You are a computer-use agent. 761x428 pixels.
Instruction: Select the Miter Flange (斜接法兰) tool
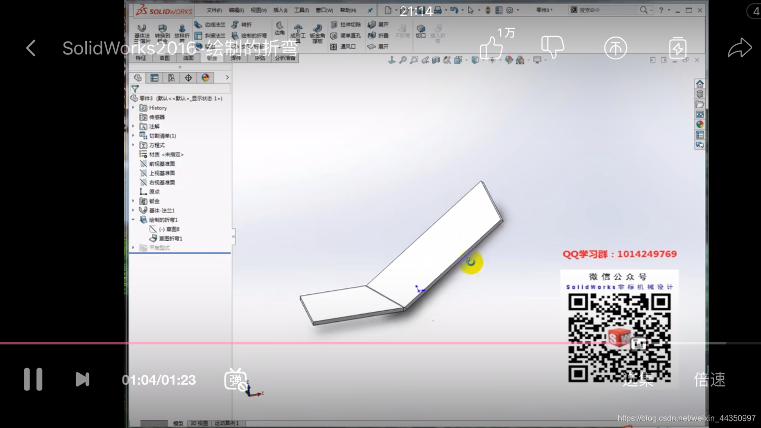coord(209,36)
